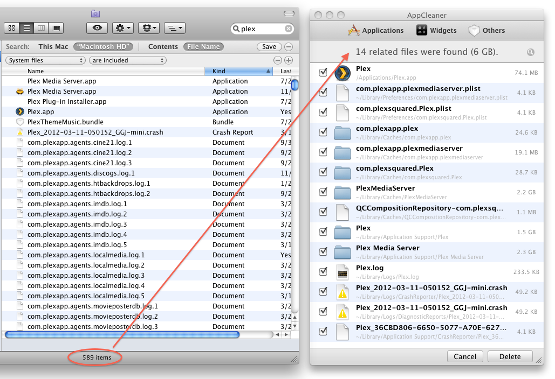Cancel the AppCleaner deletion
The image size is (555, 379).
click(x=465, y=356)
